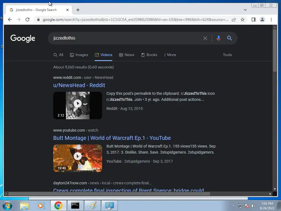Show hidden system tray icons

point(233,206)
